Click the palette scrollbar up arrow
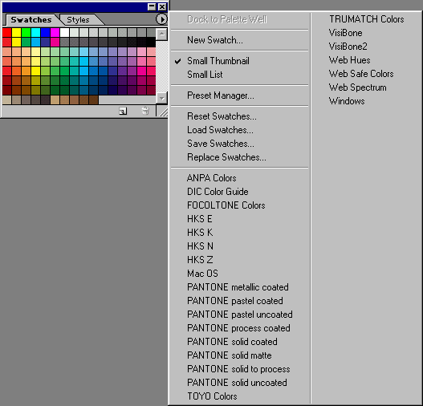 point(161,34)
